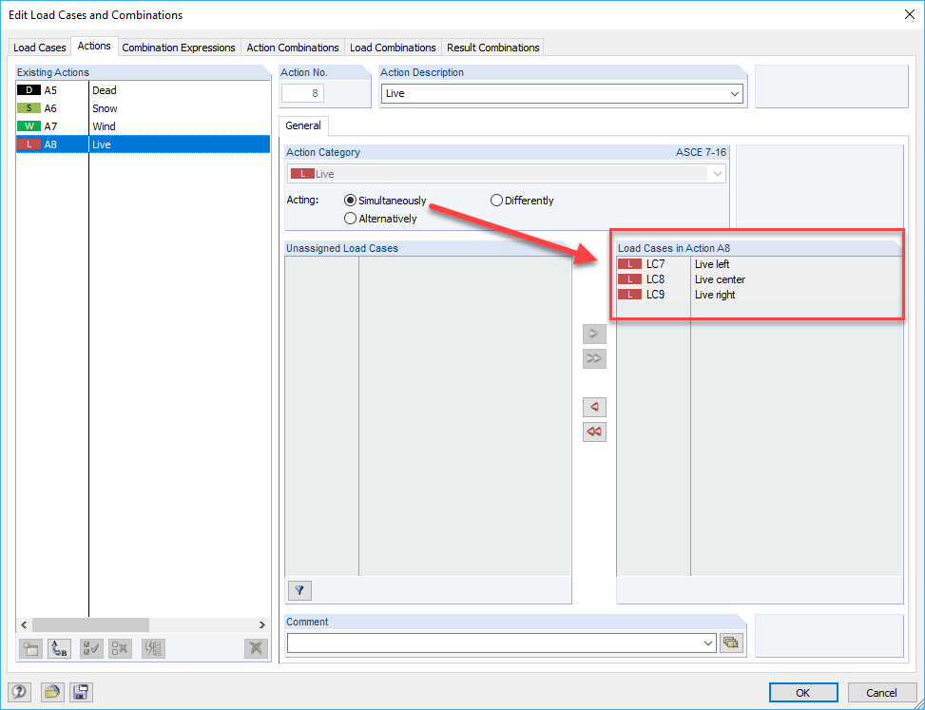Create a new action in Existing Actions
Image resolution: width=925 pixels, height=710 pixels.
(x=30, y=648)
